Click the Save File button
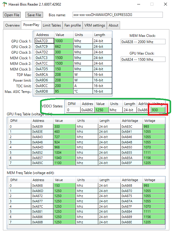 tap(34, 15)
